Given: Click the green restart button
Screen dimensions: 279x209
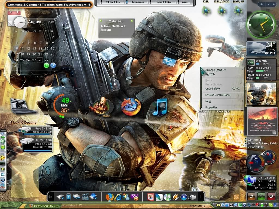Looking at the screenshot, I should [x=261, y=196].
